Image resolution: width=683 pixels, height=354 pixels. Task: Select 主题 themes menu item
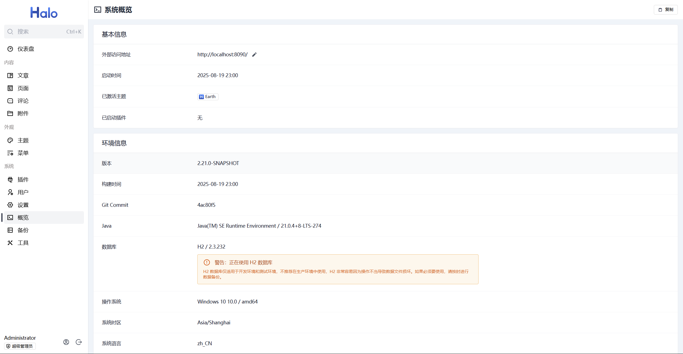pos(23,140)
